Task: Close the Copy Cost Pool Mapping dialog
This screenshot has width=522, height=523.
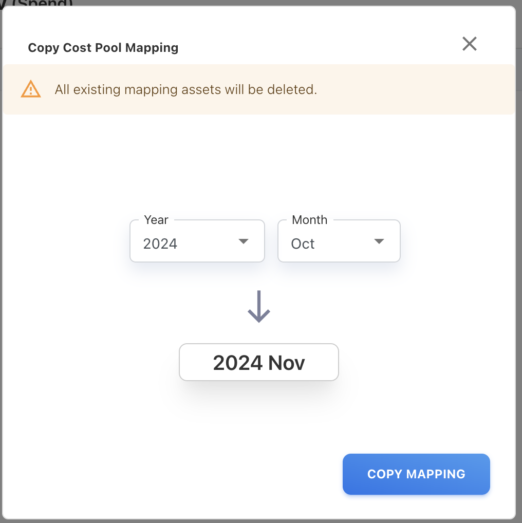Action: coord(469,44)
